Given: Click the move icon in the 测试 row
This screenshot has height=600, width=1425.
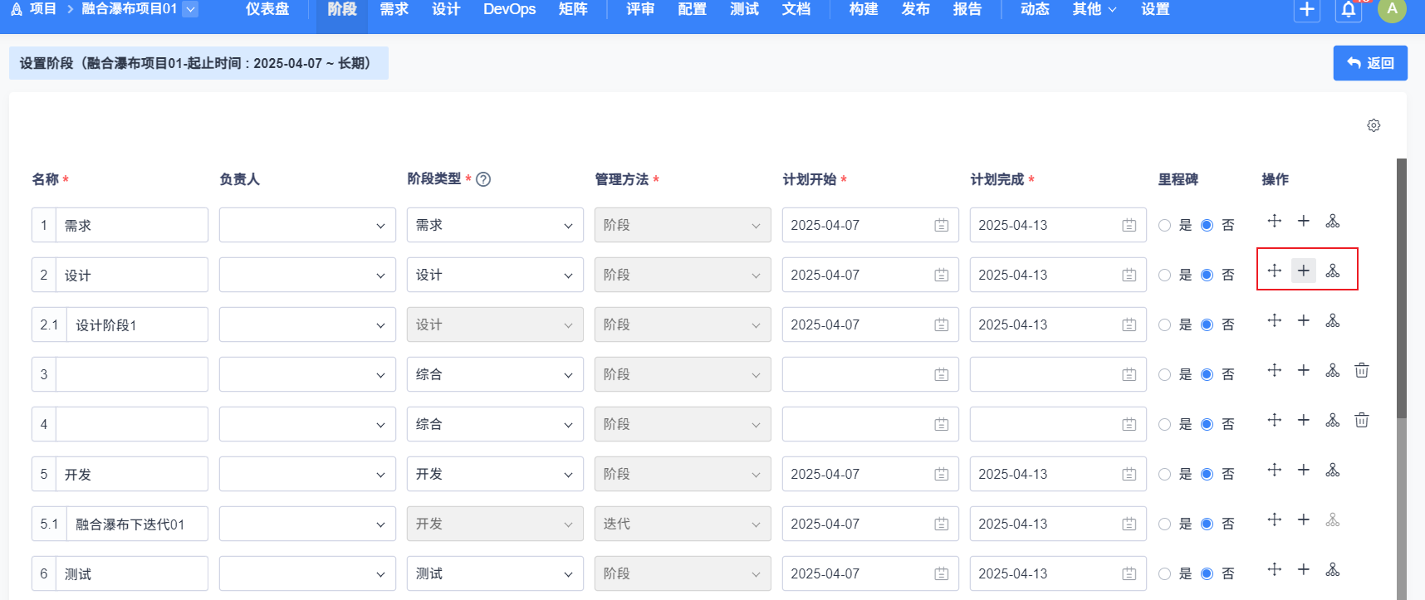Looking at the screenshot, I should (1275, 569).
